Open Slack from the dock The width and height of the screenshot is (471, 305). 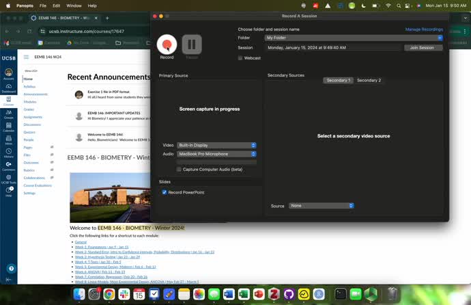point(124,294)
